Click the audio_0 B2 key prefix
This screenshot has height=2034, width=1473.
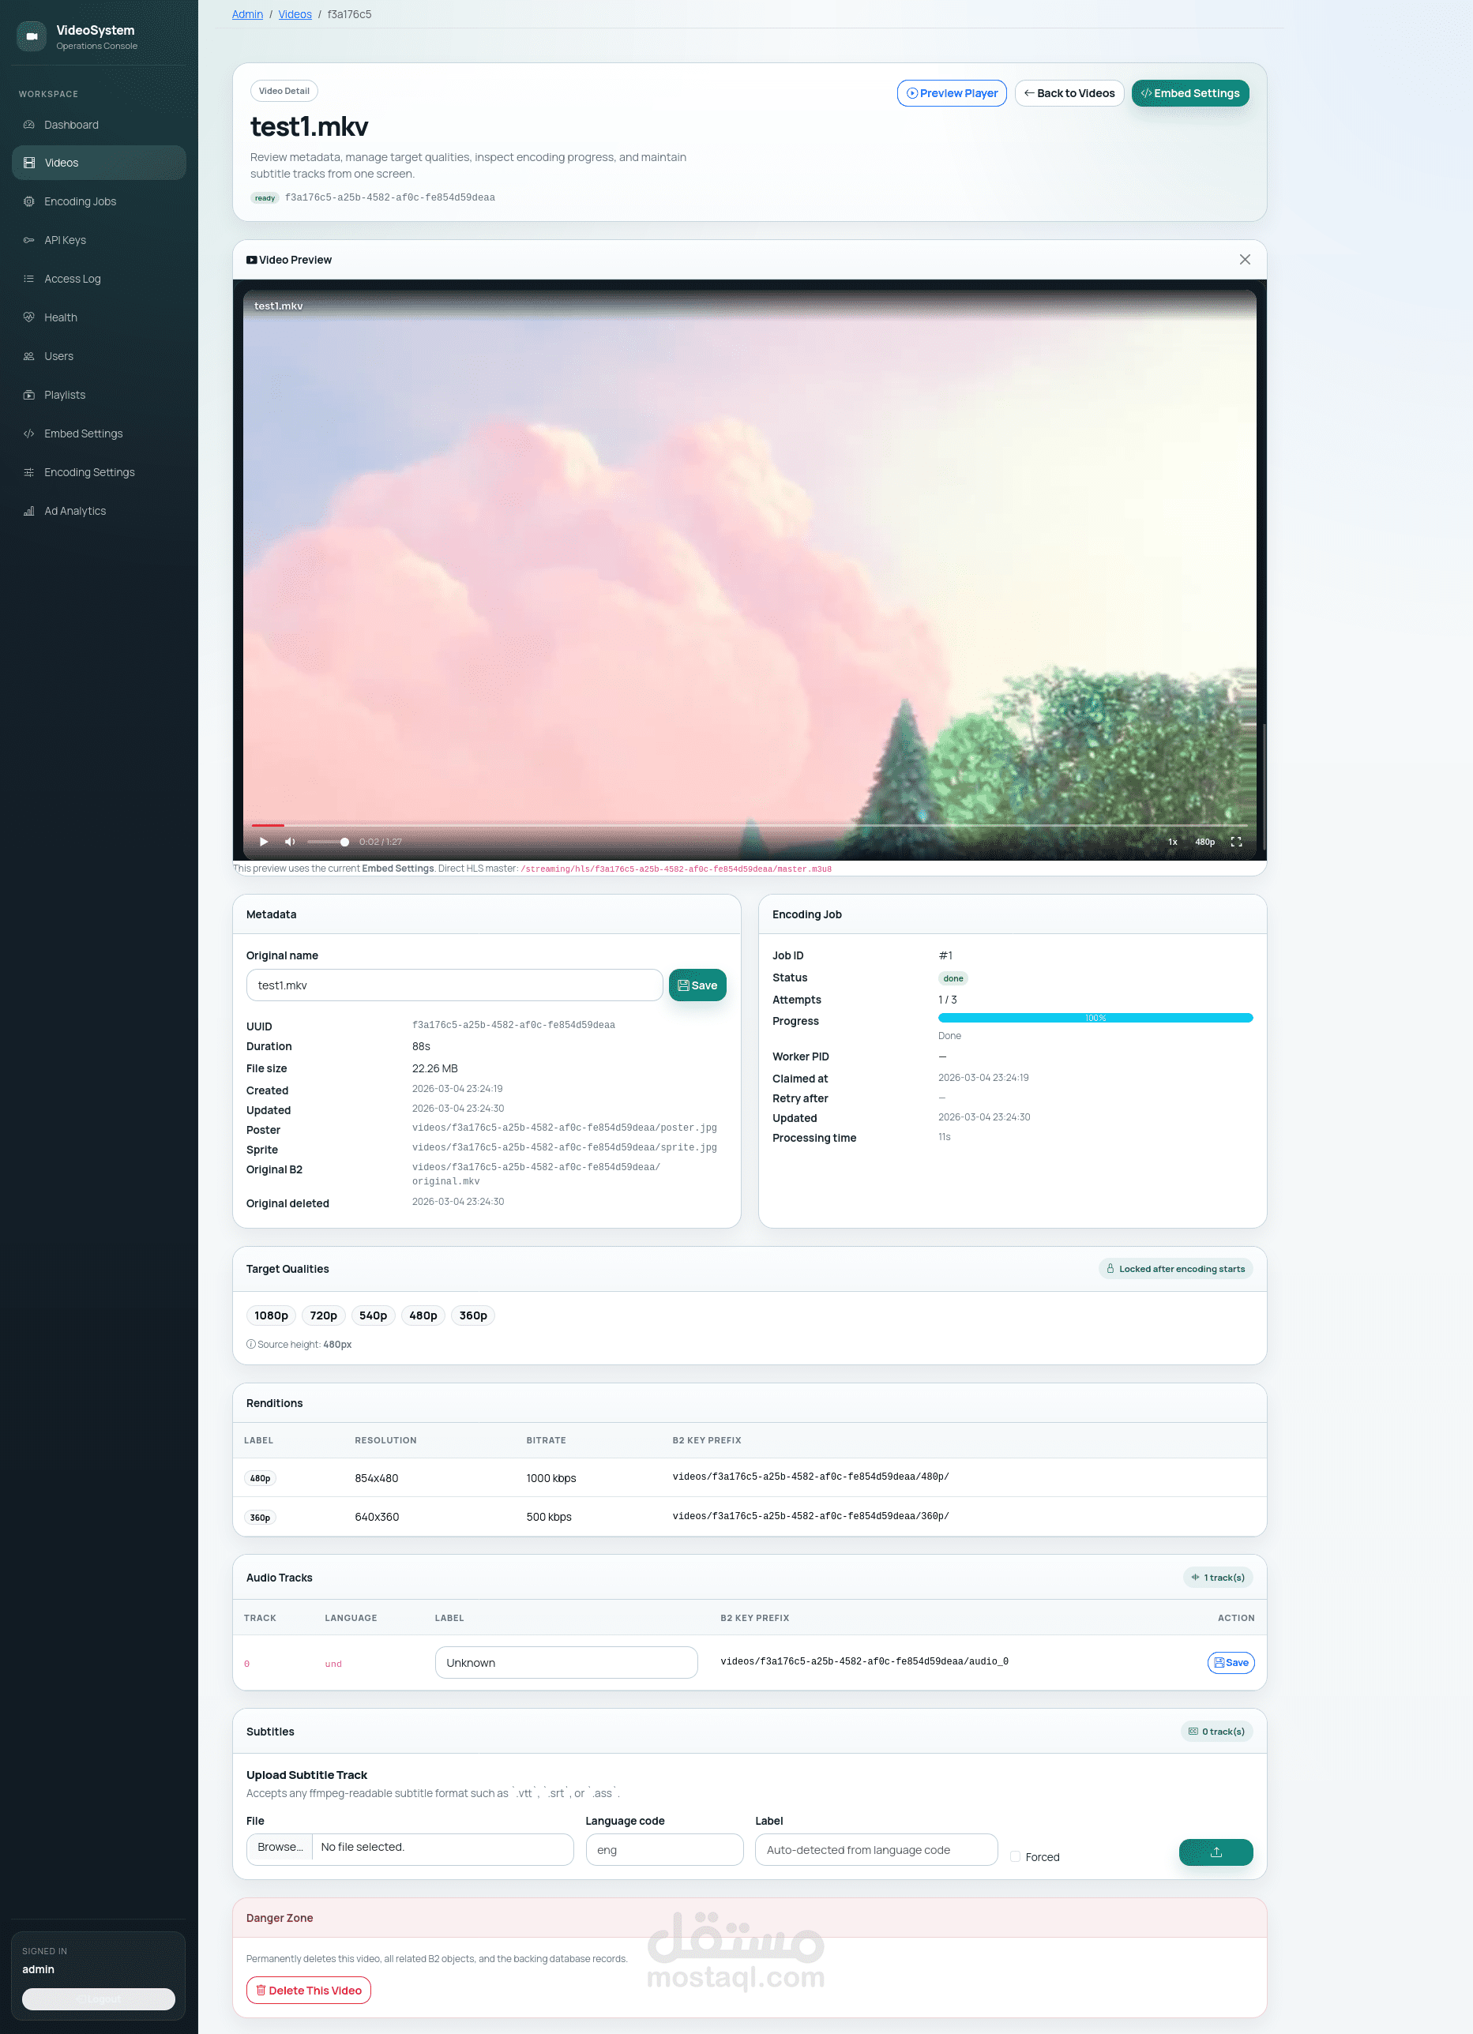(x=865, y=1663)
